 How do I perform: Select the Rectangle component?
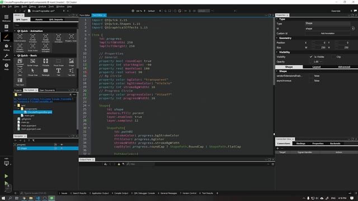click(46, 72)
